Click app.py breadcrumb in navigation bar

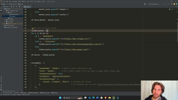tap(20, 4)
